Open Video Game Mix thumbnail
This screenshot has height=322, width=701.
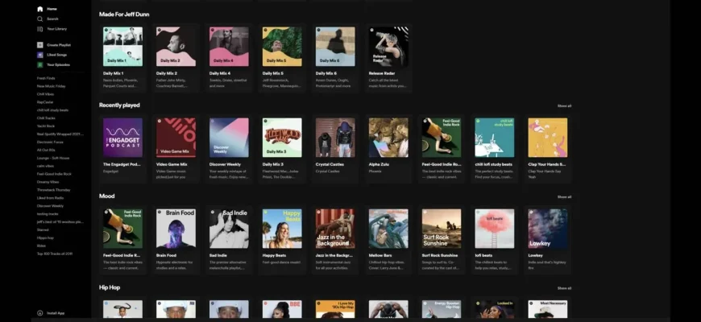[x=176, y=138]
